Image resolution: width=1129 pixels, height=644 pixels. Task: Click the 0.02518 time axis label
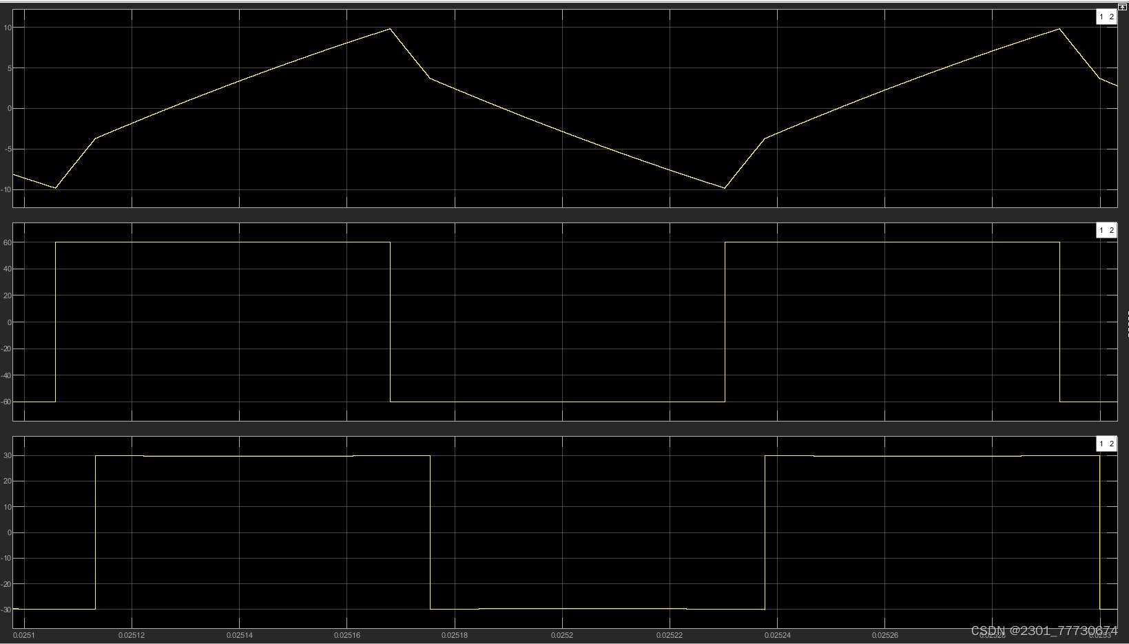[455, 635]
